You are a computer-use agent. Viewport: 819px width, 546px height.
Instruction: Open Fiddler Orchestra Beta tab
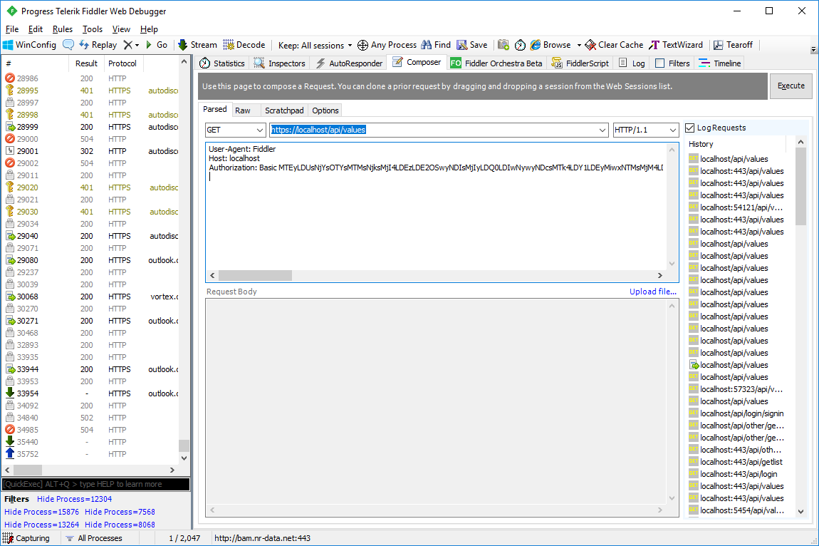coord(496,63)
